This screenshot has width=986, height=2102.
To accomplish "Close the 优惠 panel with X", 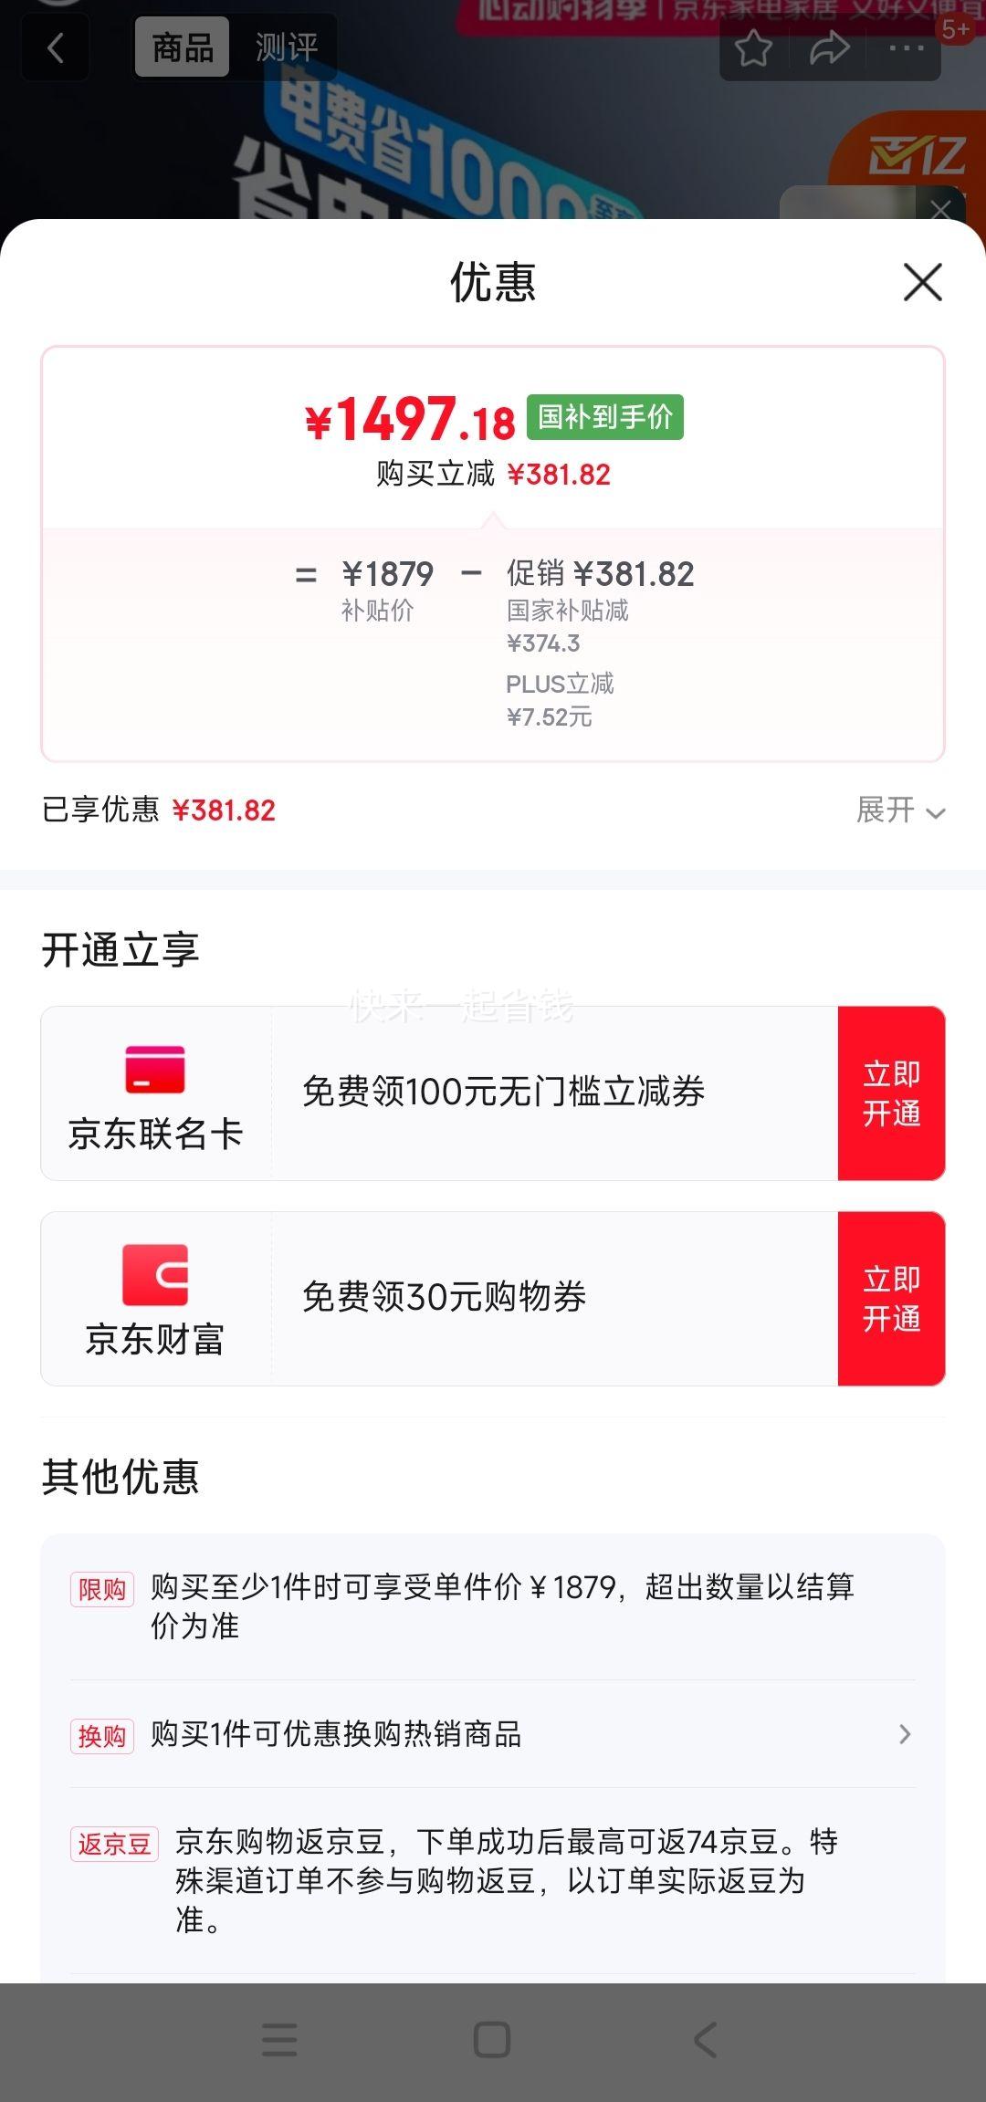I will (923, 282).
